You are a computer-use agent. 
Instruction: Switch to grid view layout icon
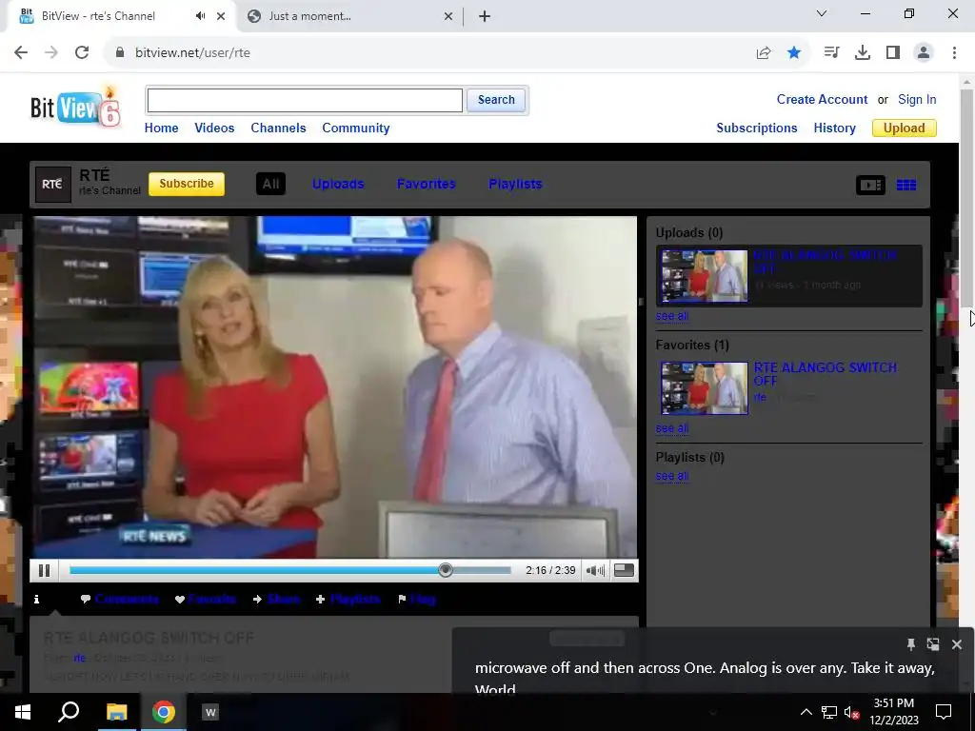coord(906,186)
